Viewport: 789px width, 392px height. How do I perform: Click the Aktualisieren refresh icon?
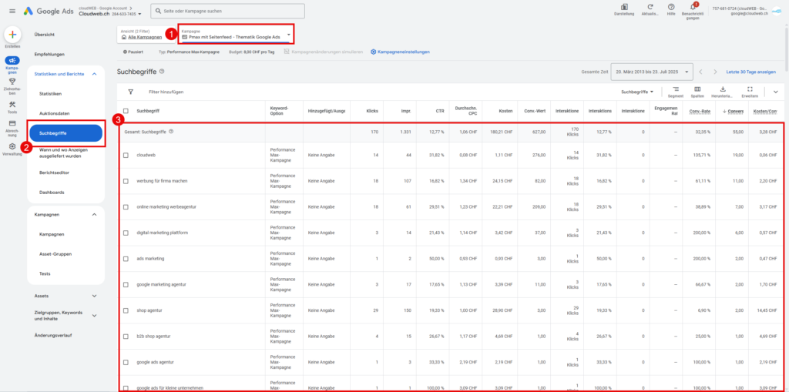point(650,8)
